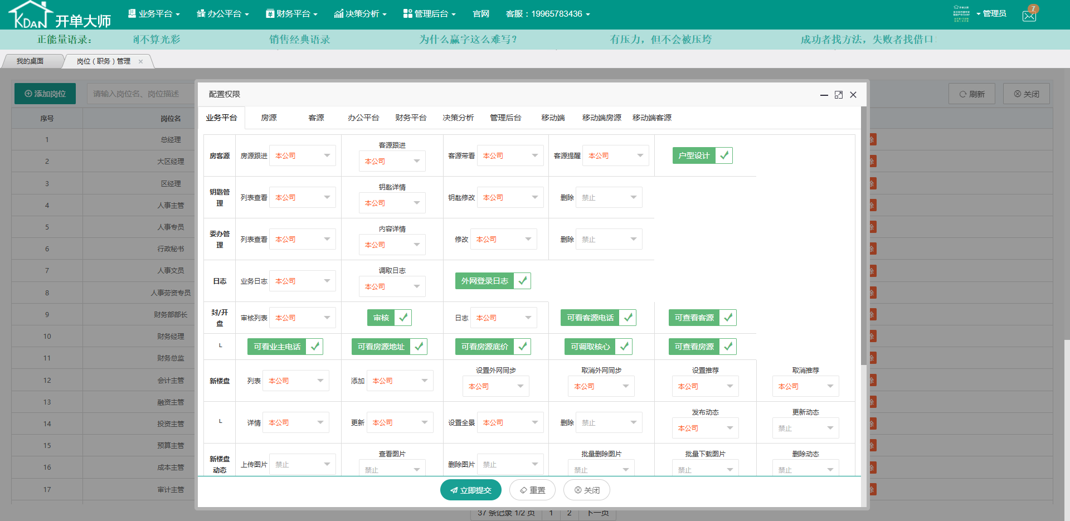Click the 重置 button
Image resolution: width=1070 pixels, height=521 pixels.
click(x=532, y=490)
